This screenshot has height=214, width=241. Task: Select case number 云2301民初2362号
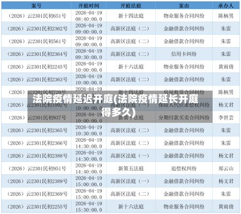(x=37, y=28)
